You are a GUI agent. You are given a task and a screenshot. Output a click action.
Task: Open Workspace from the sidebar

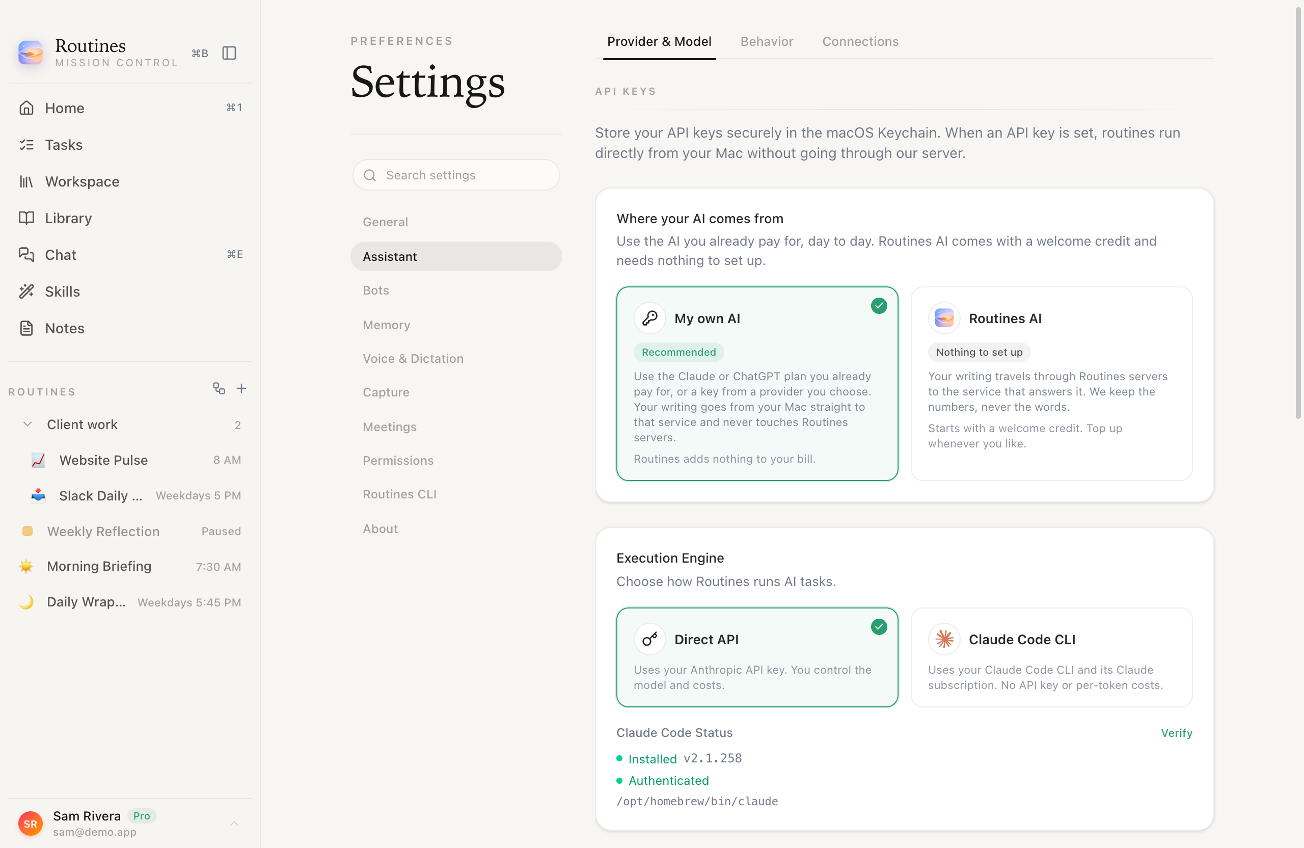tap(130, 181)
